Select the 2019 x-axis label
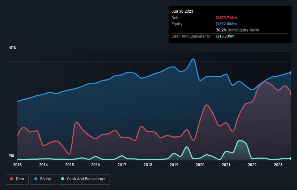297x190 pixels. [x=174, y=165]
